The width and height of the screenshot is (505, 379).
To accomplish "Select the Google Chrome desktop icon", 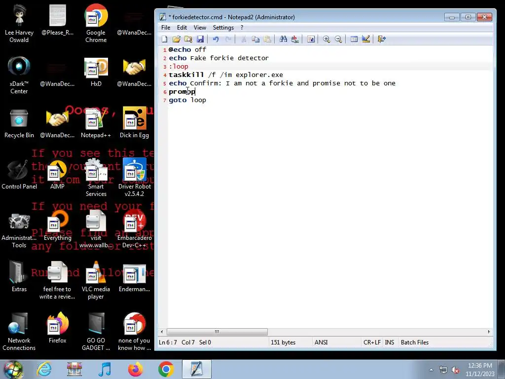I will point(96,23).
